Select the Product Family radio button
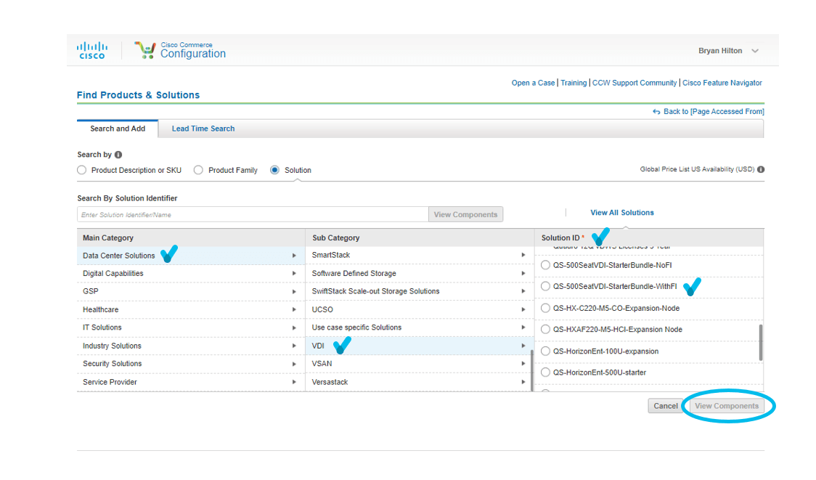Screen dimensions: 816x480 pyautogui.click(x=198, y=170)
